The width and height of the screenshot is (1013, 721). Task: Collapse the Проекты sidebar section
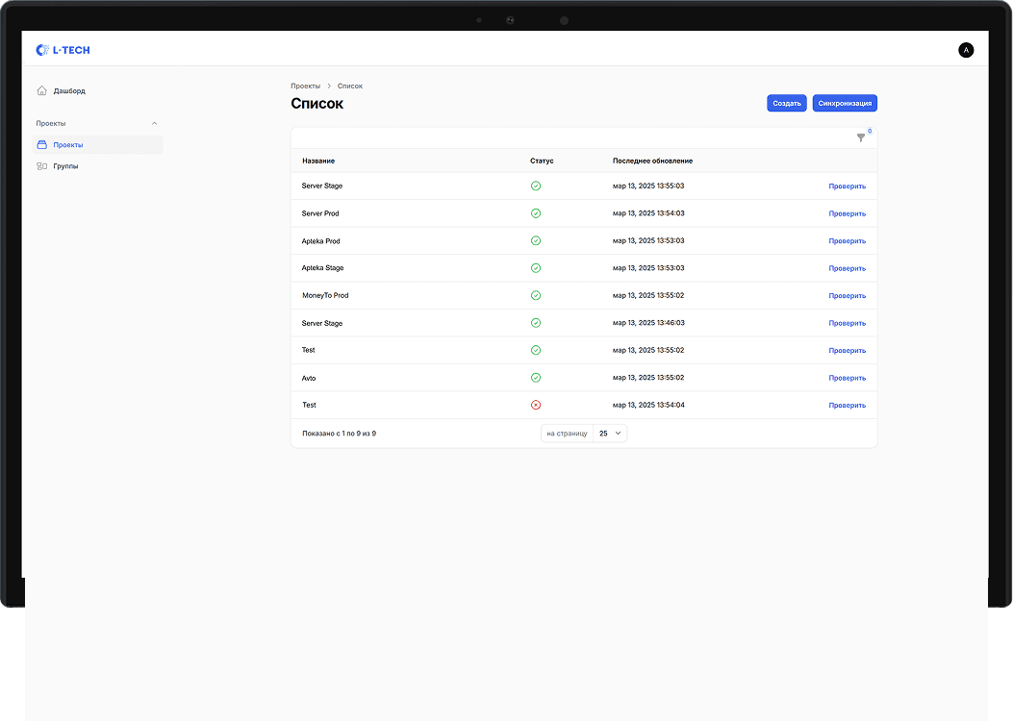click(x=155, y=123)
